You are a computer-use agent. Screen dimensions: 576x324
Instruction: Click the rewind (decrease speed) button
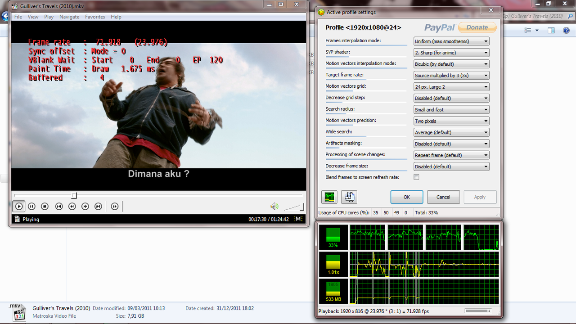(72, 207)
